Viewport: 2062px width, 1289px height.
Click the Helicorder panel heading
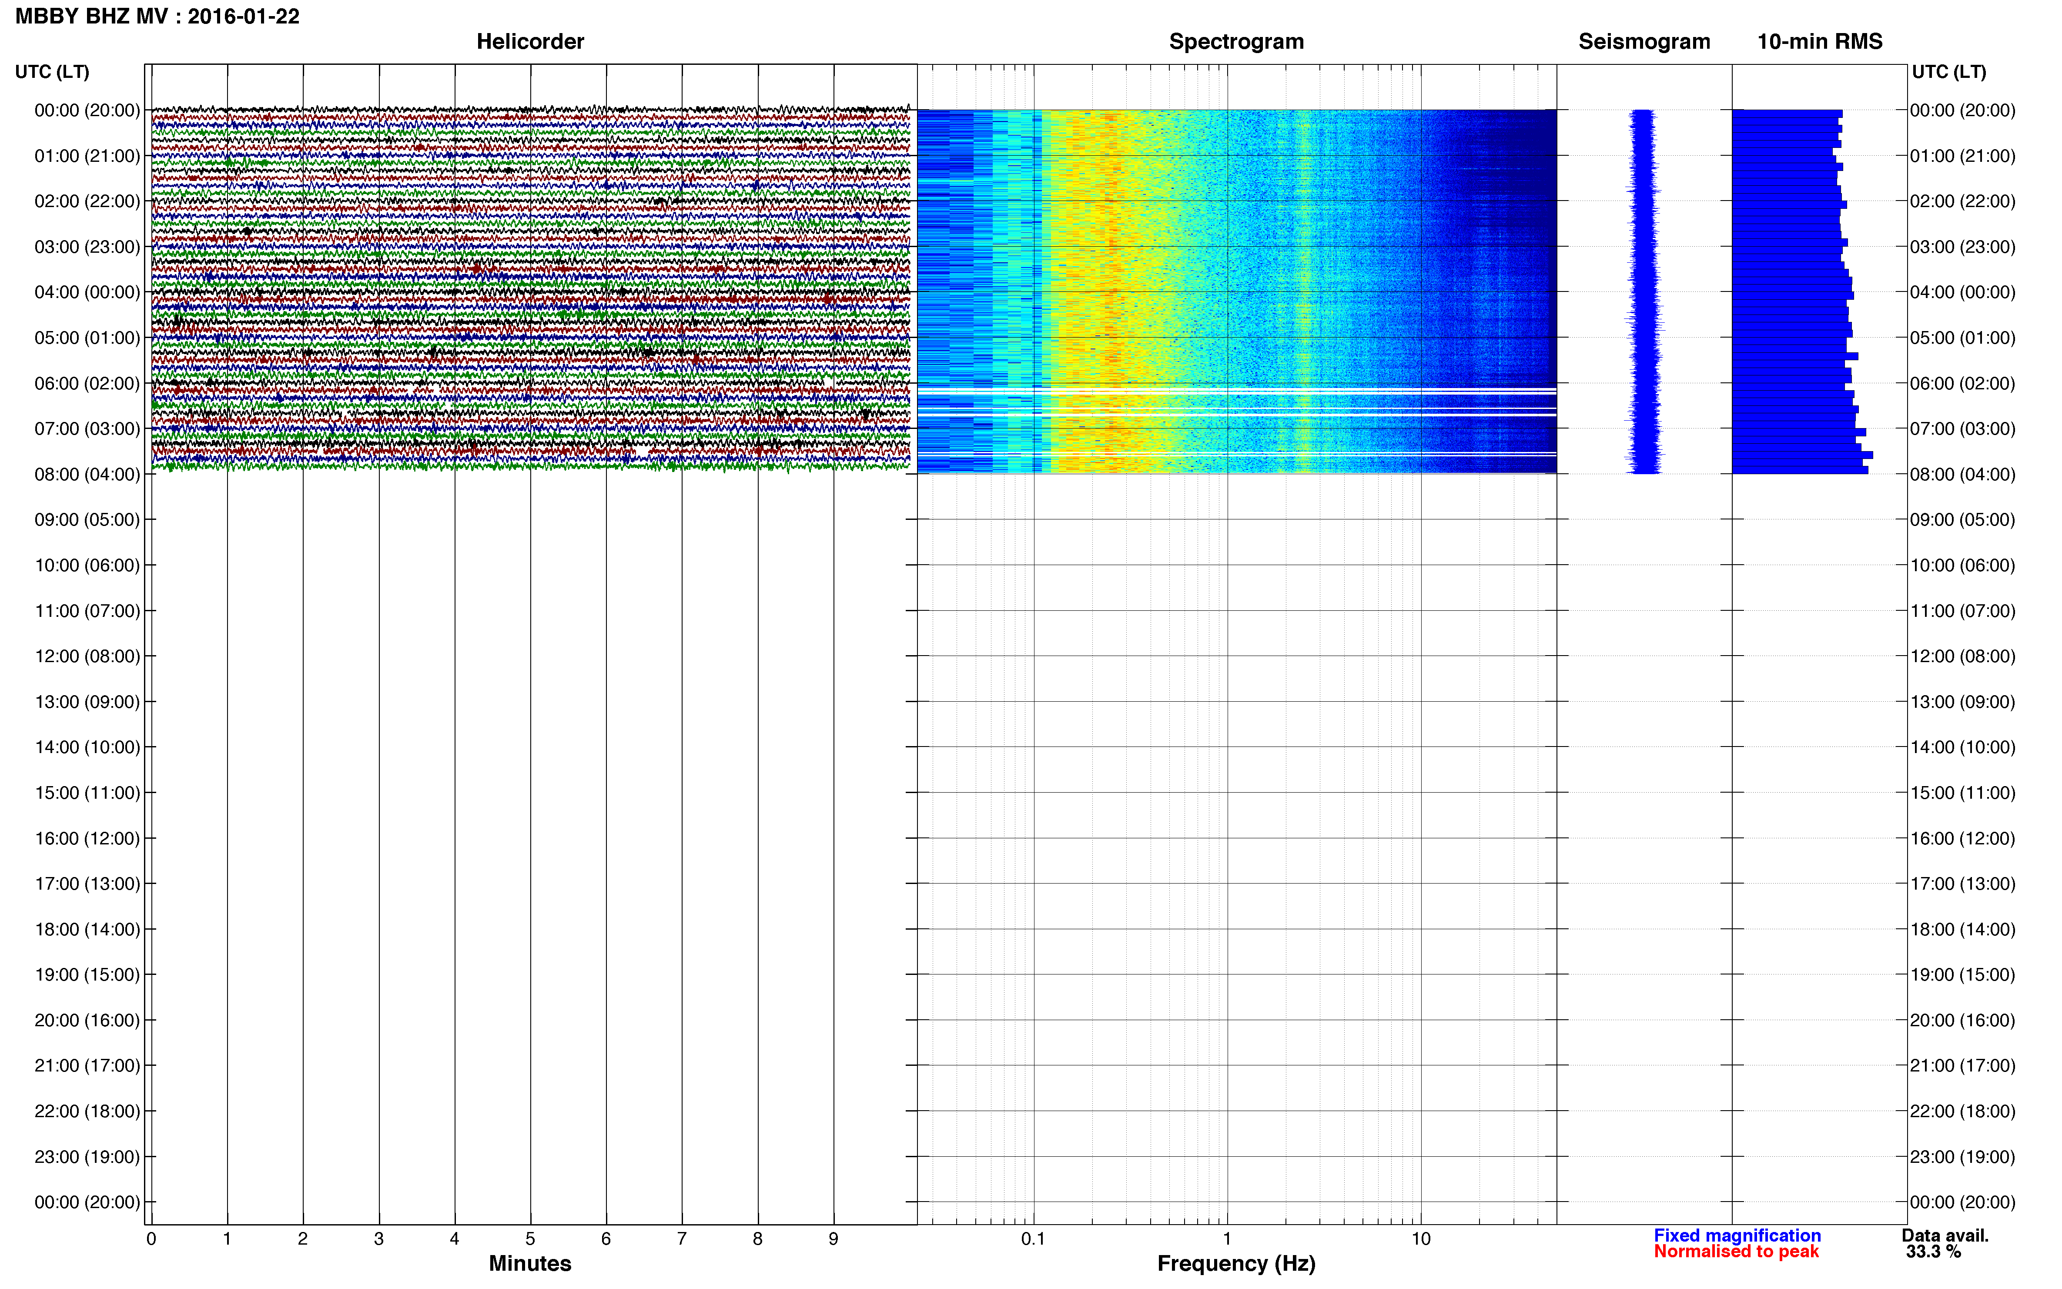530,42
